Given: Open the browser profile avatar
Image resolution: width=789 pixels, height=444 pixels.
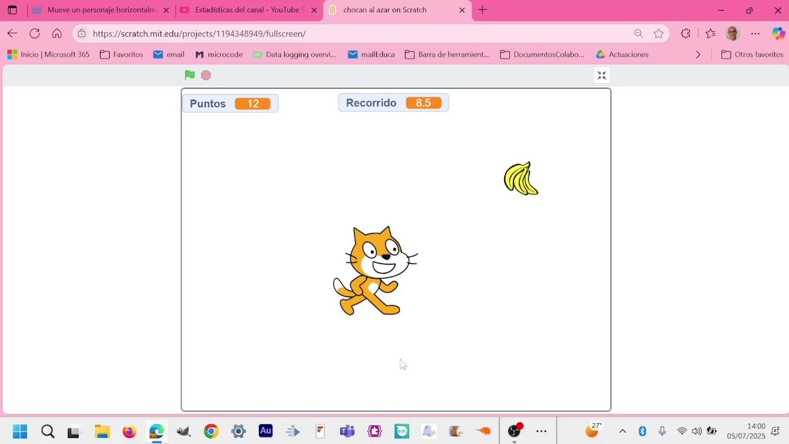Looking at the screenshot, I should pyautogui.click(x=733, y=33).
